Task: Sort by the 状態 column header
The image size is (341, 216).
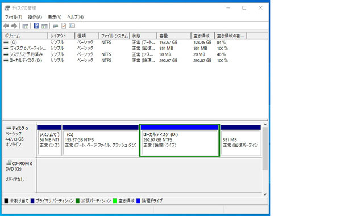Action: [x=143, y=36]
